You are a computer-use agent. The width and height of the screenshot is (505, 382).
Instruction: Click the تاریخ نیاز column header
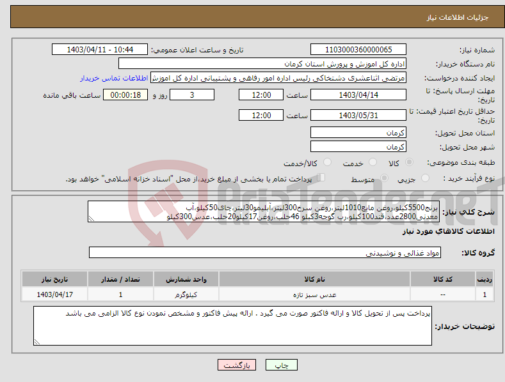coord(54,279)
